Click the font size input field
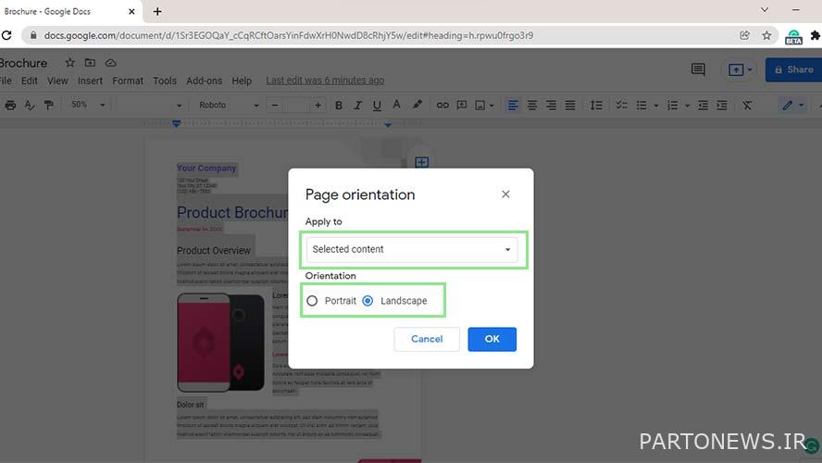Screen dimensions: 822x463 (x=296, y=106)
